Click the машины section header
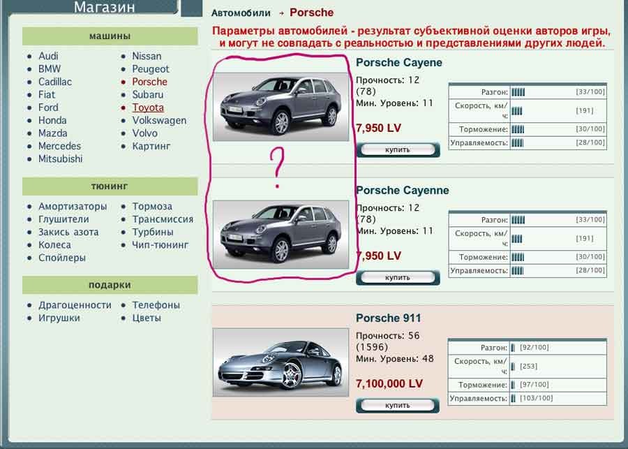 (110, 36)
